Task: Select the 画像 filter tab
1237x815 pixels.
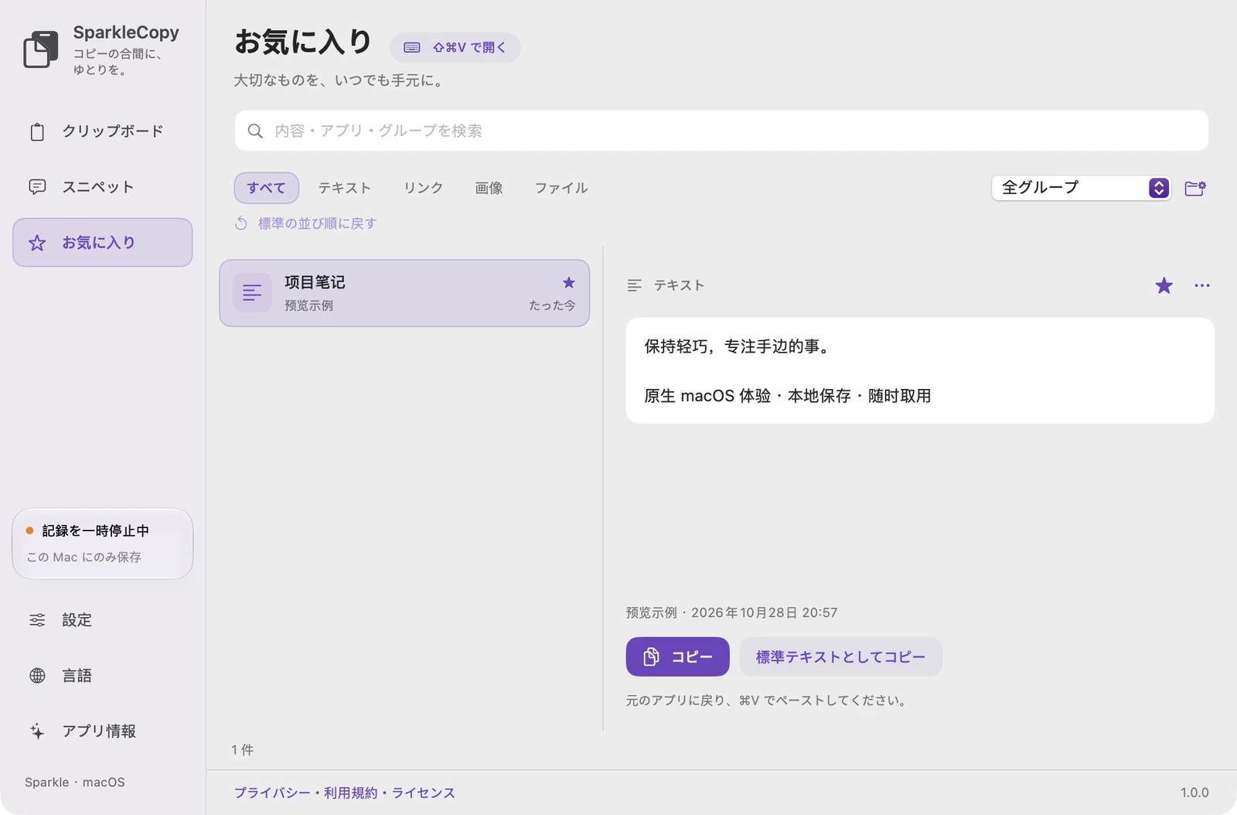Action: pyautogui.click(x=489, y=188)
